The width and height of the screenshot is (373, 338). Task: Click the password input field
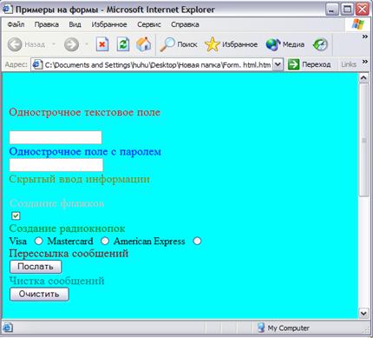pos(56,165)
